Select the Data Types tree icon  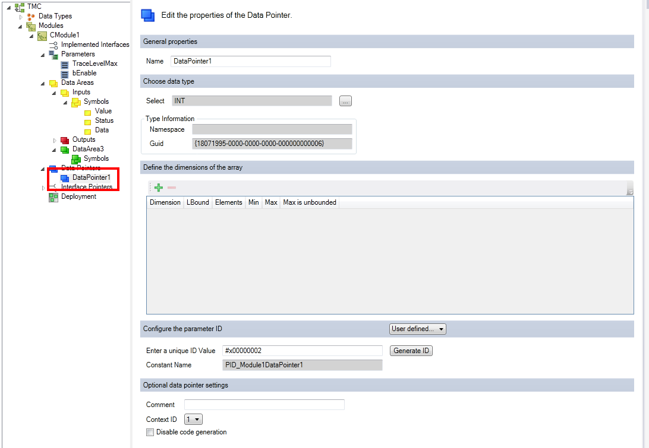(31, 17)
